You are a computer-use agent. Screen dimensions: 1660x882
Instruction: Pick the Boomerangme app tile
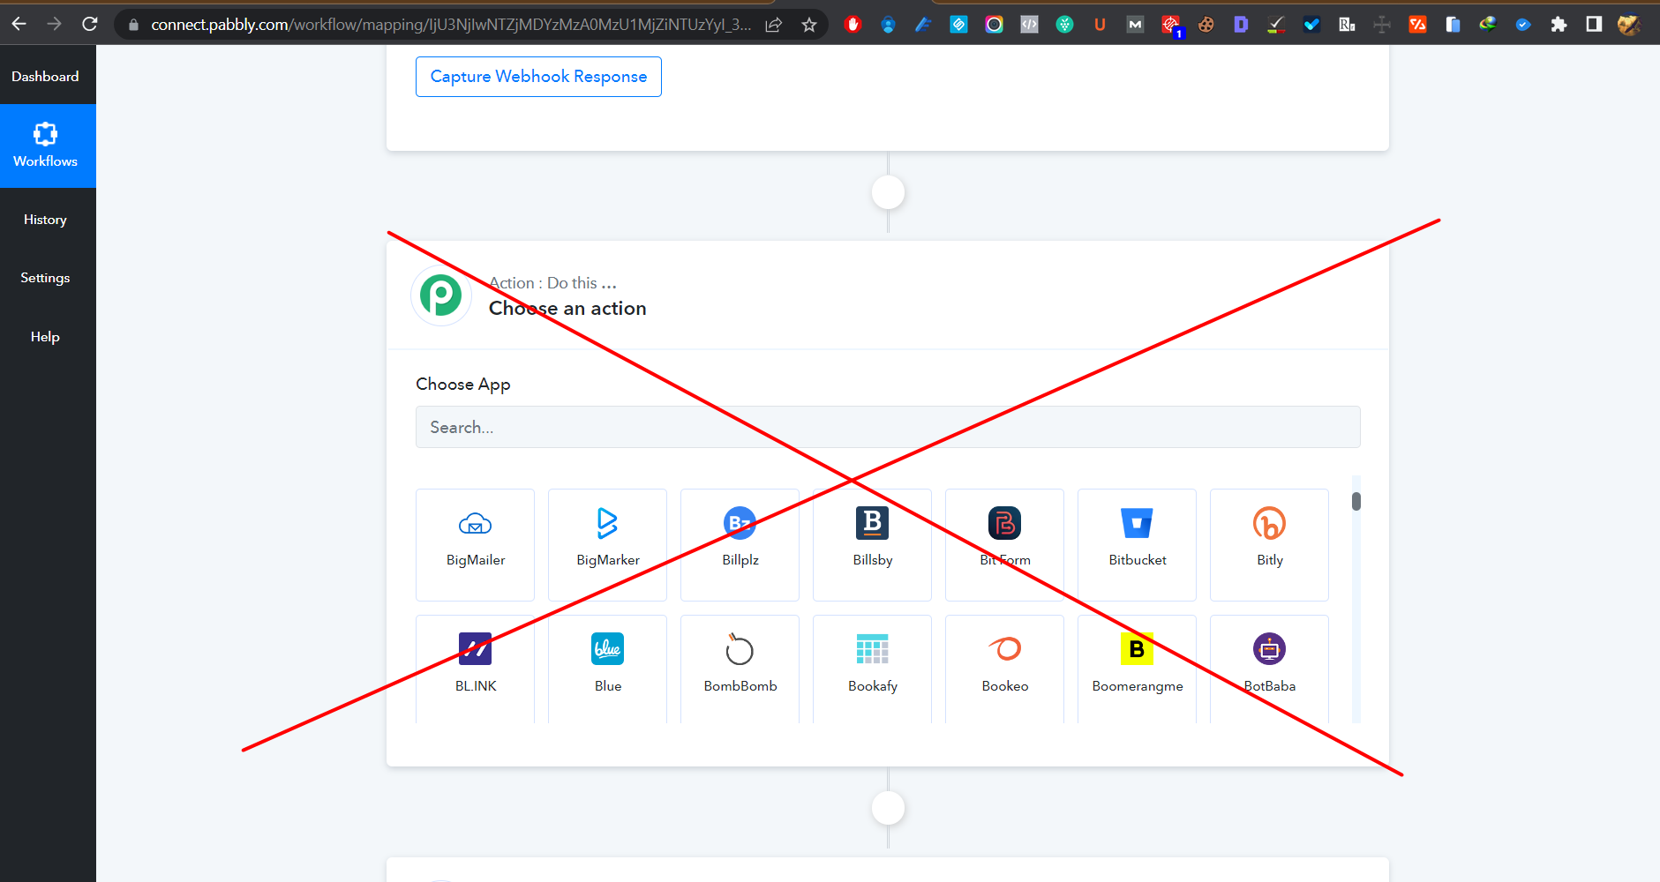[x=1137, y=669]
